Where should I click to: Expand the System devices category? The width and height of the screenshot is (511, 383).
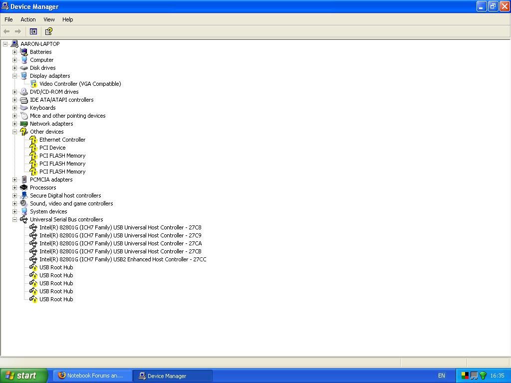14,211
